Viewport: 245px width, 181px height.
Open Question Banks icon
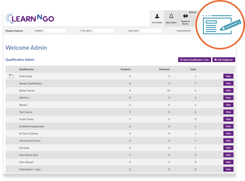pos(185,16)
